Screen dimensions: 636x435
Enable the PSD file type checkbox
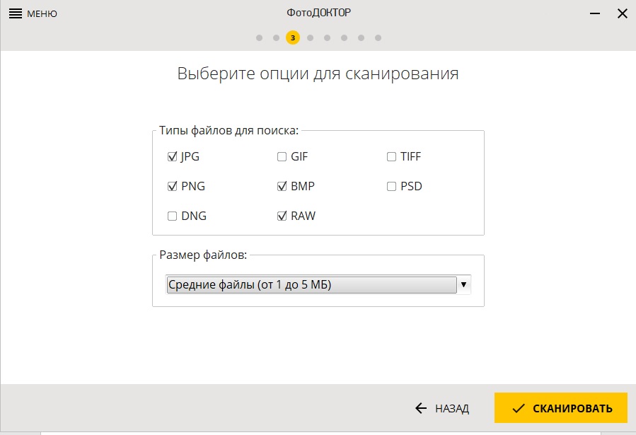coord(391,186)
